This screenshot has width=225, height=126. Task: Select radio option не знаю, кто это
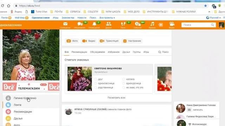pyautogui.click(x=123, y=87)
